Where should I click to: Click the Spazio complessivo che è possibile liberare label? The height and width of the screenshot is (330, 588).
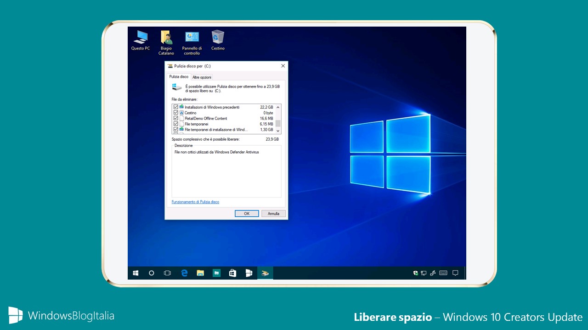pos(205,139)
